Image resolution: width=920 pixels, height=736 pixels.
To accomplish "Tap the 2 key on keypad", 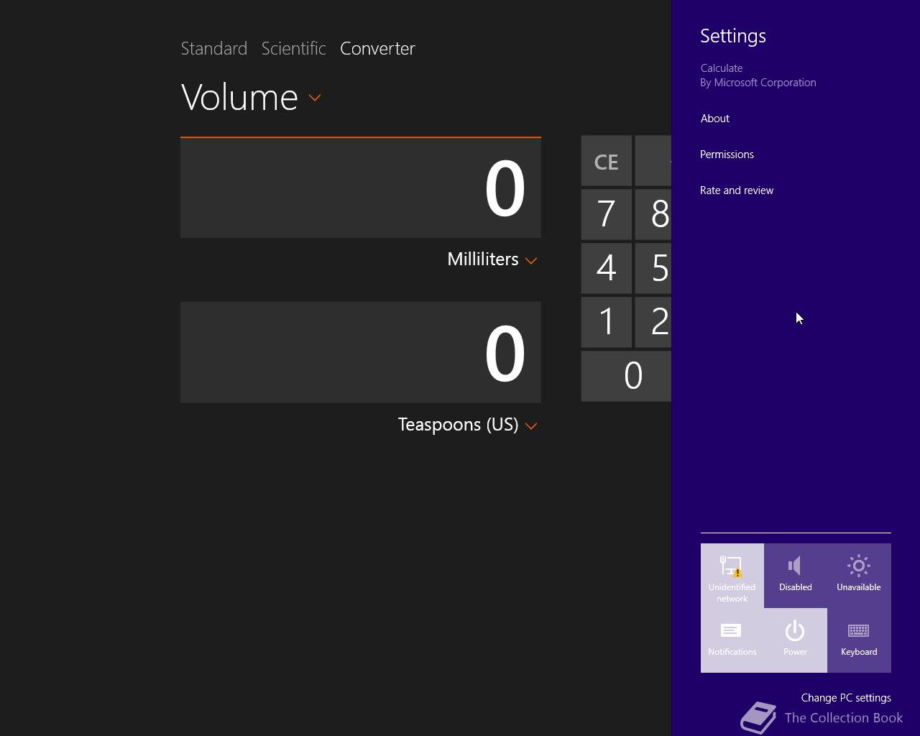I will click(x=653, y=322).
